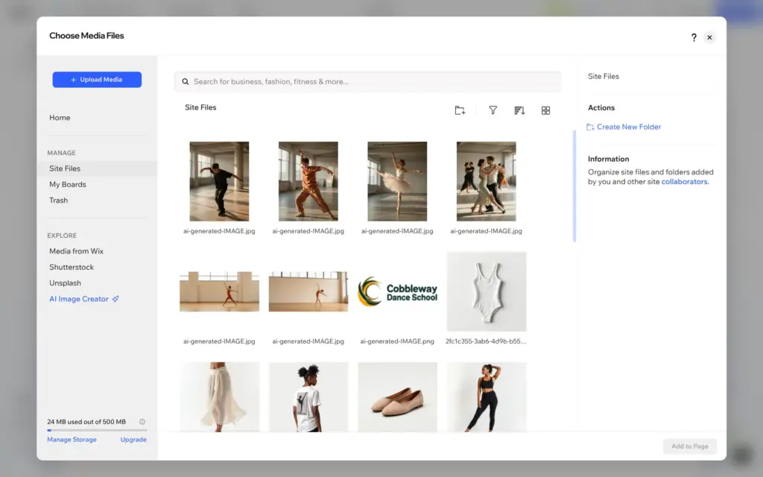The image size is (763, 477).
Task: Select the cream flowing skirt image
Action: pos(219,397)
